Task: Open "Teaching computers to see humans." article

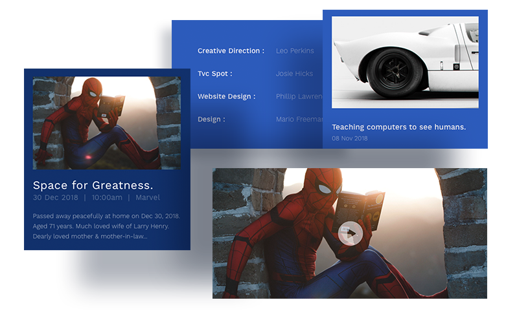Action: 398,127
